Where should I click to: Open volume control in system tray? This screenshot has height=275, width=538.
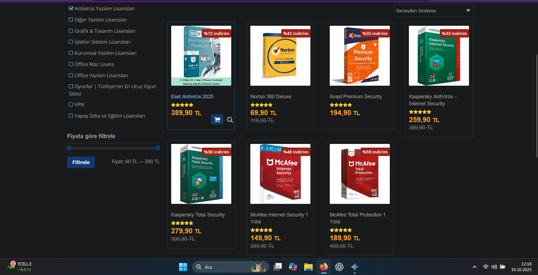[494, 267]
